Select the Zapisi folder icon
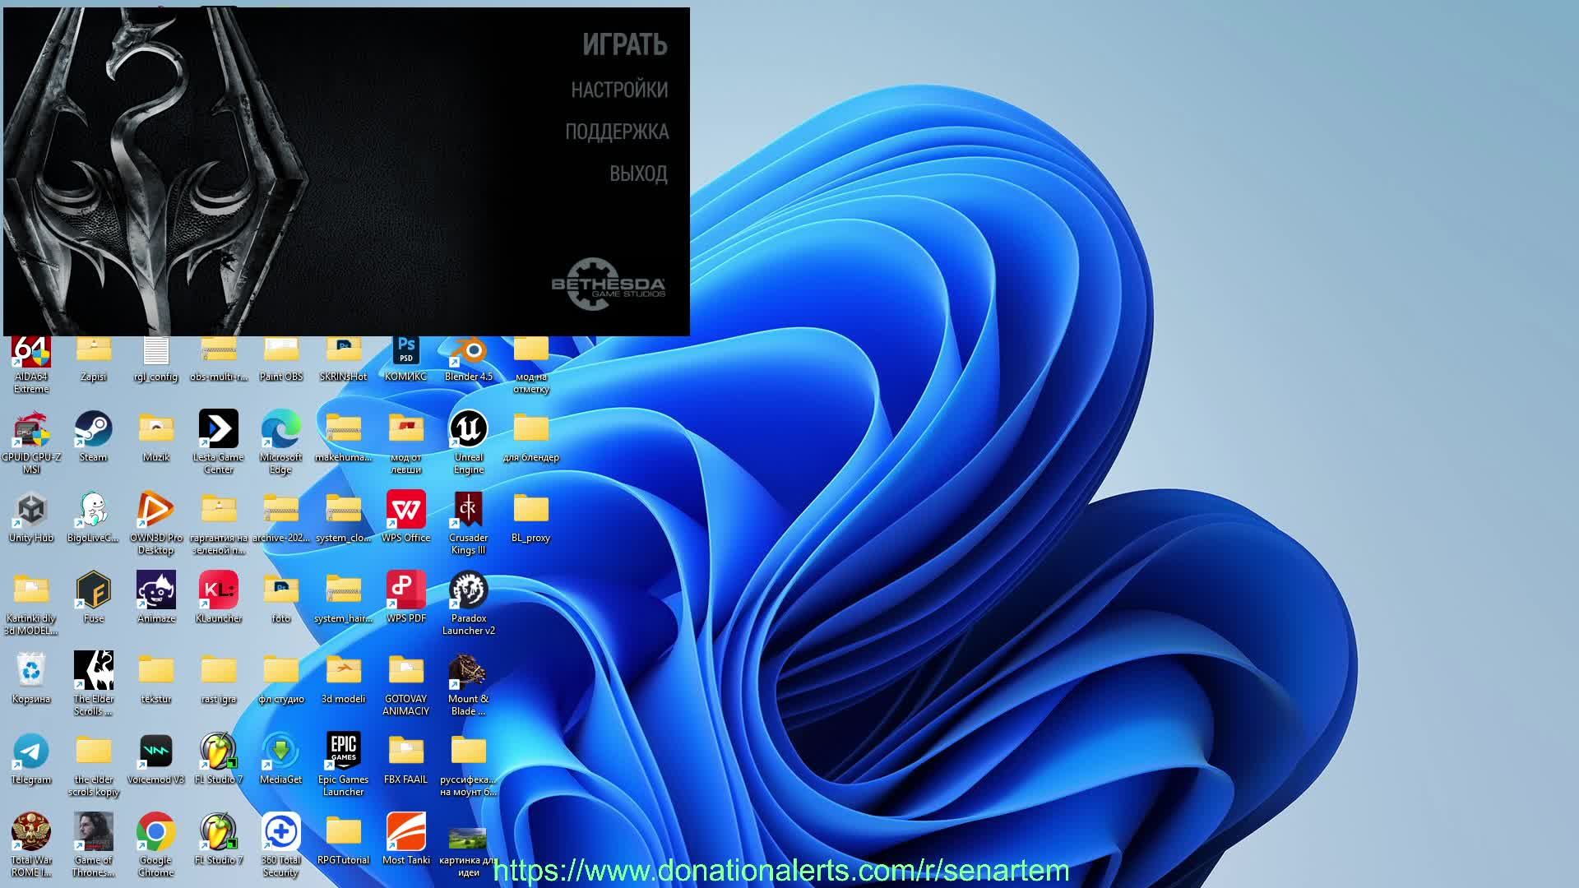 click(x=94, y=359)
